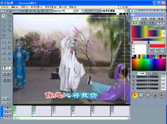Click the film playback toolbar icon
Image resolution: width=167 pixels, height=124 pixels.
click(26, 11)
